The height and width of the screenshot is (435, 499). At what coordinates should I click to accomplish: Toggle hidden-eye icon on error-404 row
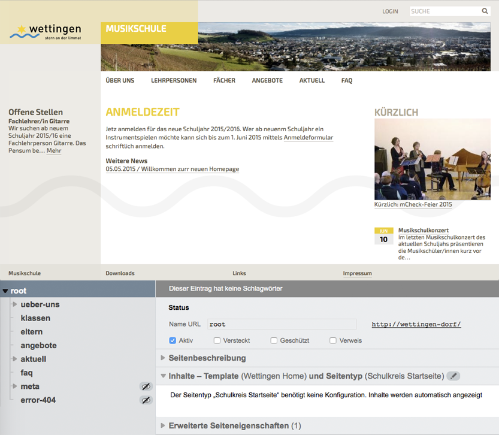click(146, 400)
